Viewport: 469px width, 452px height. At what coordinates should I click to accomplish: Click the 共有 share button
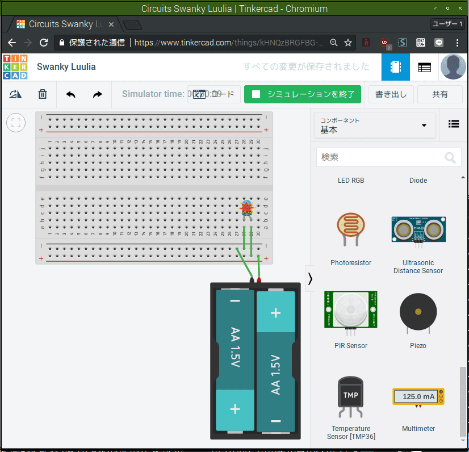click(439, 94)
